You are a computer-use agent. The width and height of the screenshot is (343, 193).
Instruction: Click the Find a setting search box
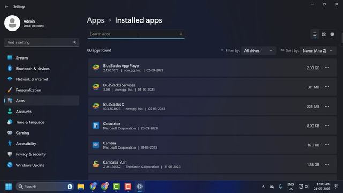tap(42, 42)
